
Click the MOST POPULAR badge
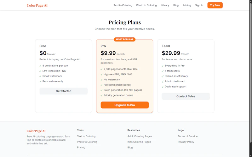coord(124,40)
